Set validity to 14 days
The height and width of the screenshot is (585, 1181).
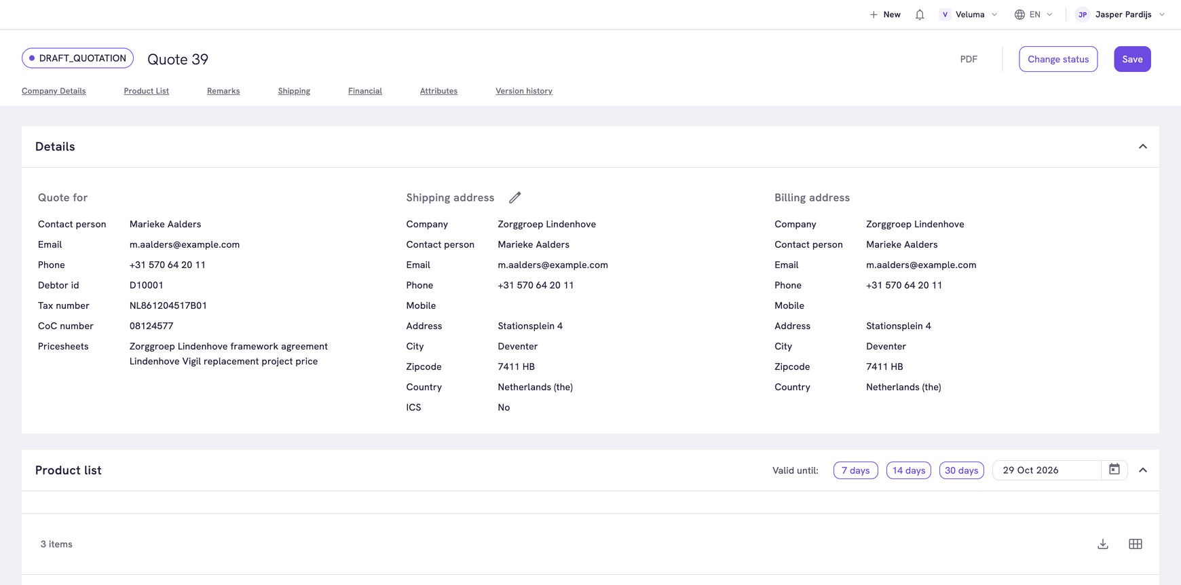[x=909, y=470]
